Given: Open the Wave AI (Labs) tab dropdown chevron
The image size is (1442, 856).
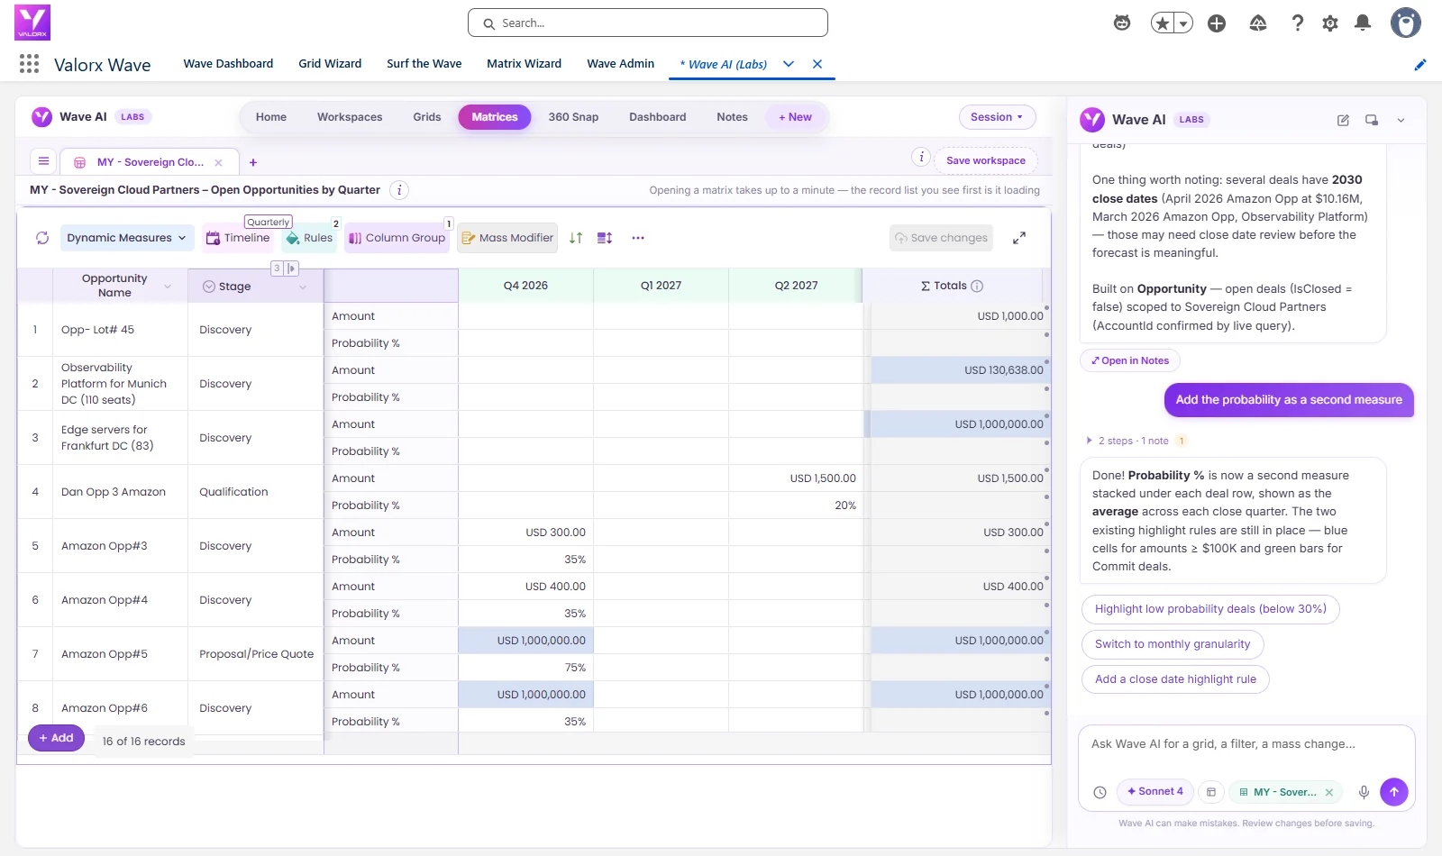Looking at the screenshot, I should [789, 64].
